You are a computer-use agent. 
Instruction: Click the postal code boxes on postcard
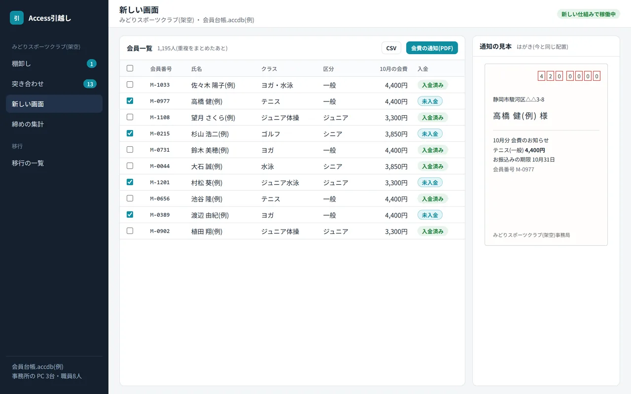569,76
